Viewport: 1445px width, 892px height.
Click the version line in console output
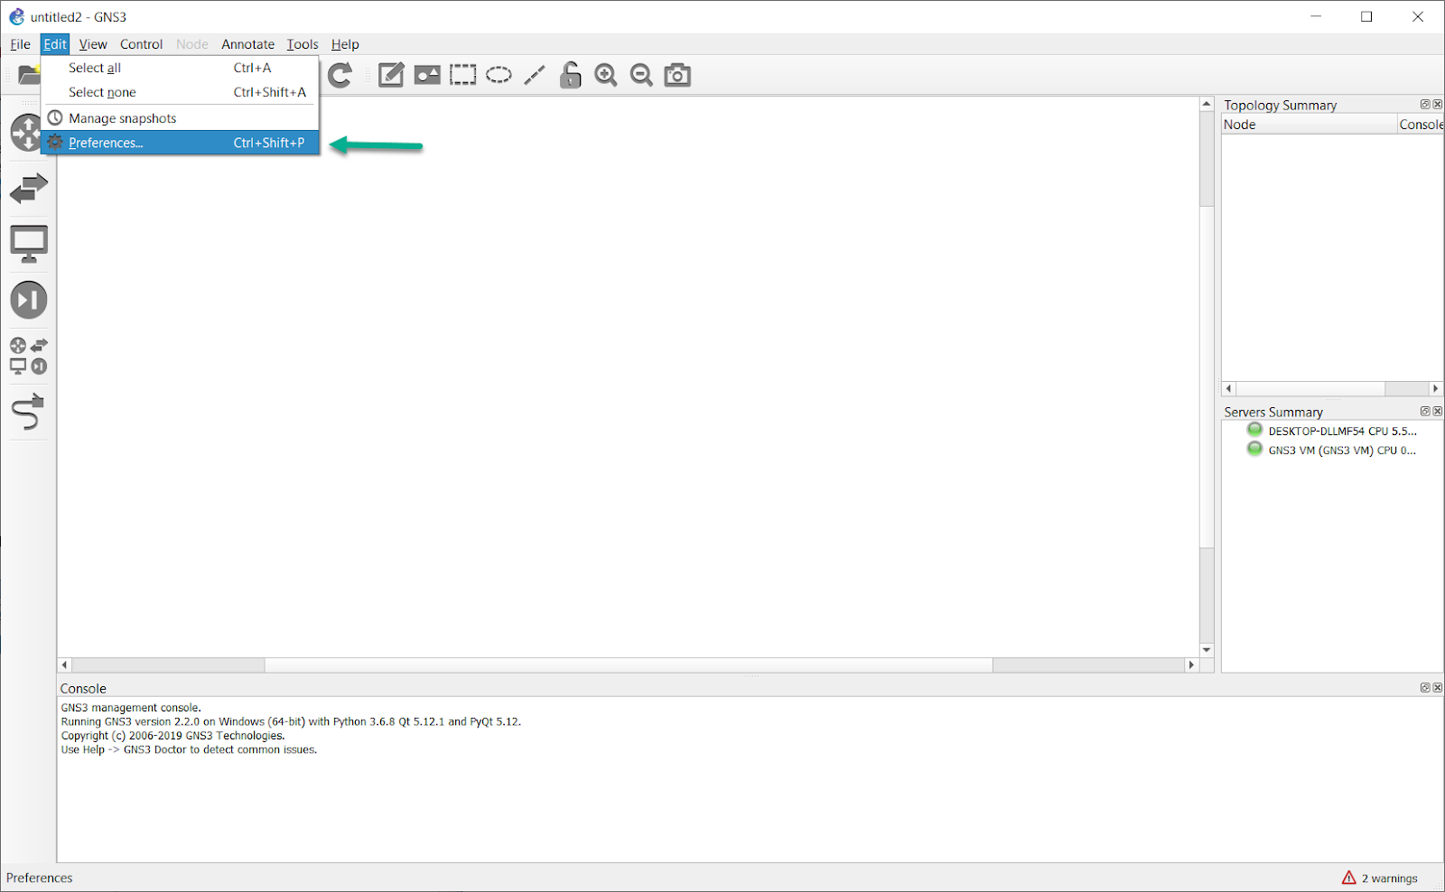point(291,721)
